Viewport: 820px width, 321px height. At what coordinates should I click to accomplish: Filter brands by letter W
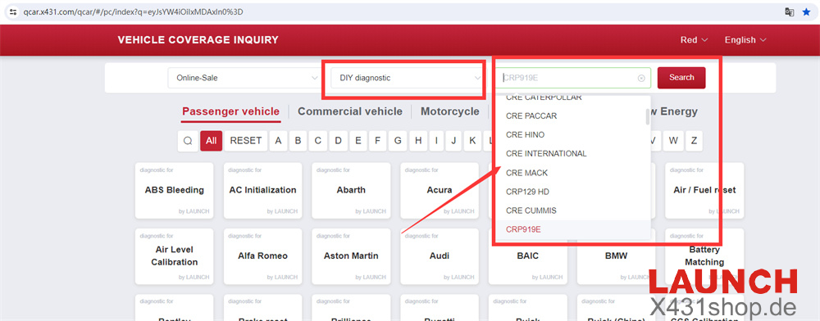pyautogui.click(x=673, y=141)
